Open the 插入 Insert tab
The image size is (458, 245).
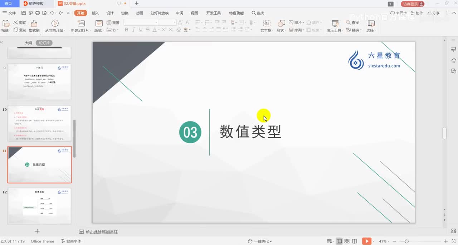pyautogui.click(x=95, y=13)
